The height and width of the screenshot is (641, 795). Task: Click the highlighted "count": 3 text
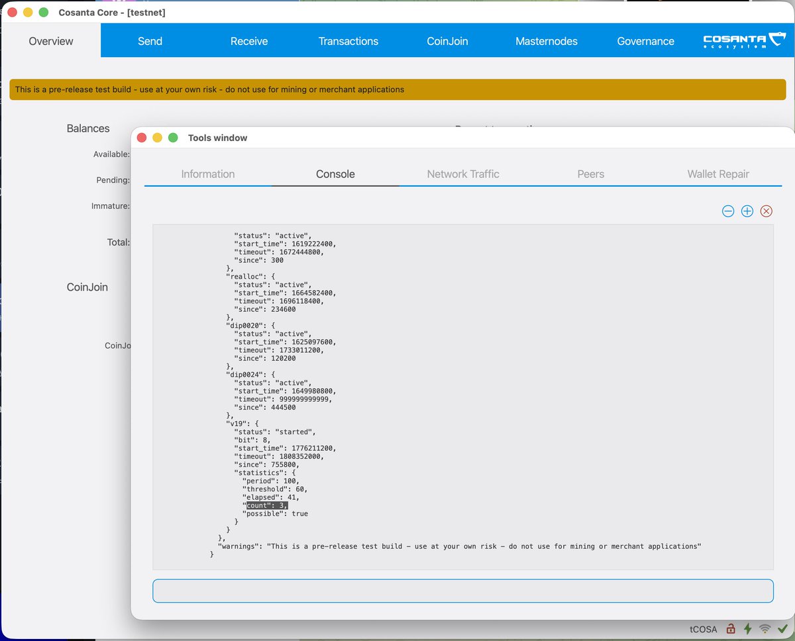click(267, 505)
